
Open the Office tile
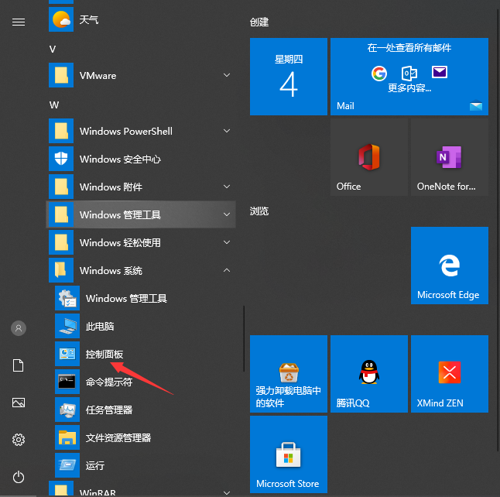[368, 157]
